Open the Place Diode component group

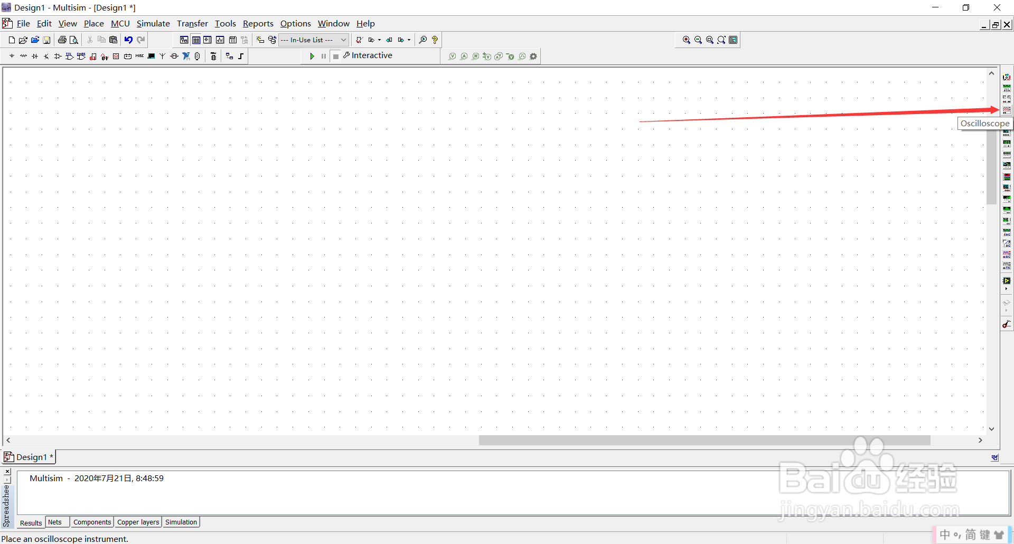click(x=35, y=56)
